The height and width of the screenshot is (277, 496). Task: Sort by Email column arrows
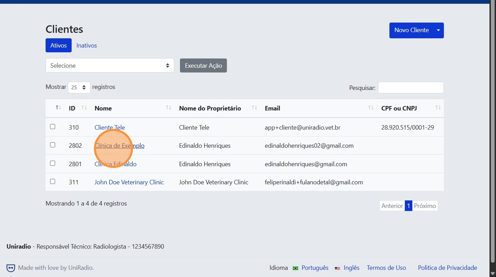[371, 108]
